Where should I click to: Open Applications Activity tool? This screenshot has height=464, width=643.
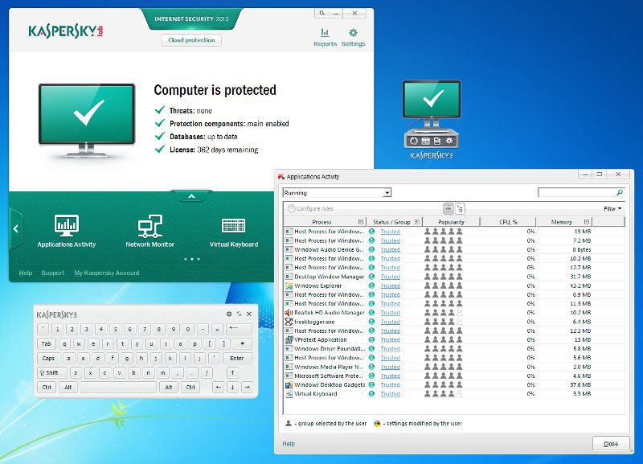coord(67,231)
